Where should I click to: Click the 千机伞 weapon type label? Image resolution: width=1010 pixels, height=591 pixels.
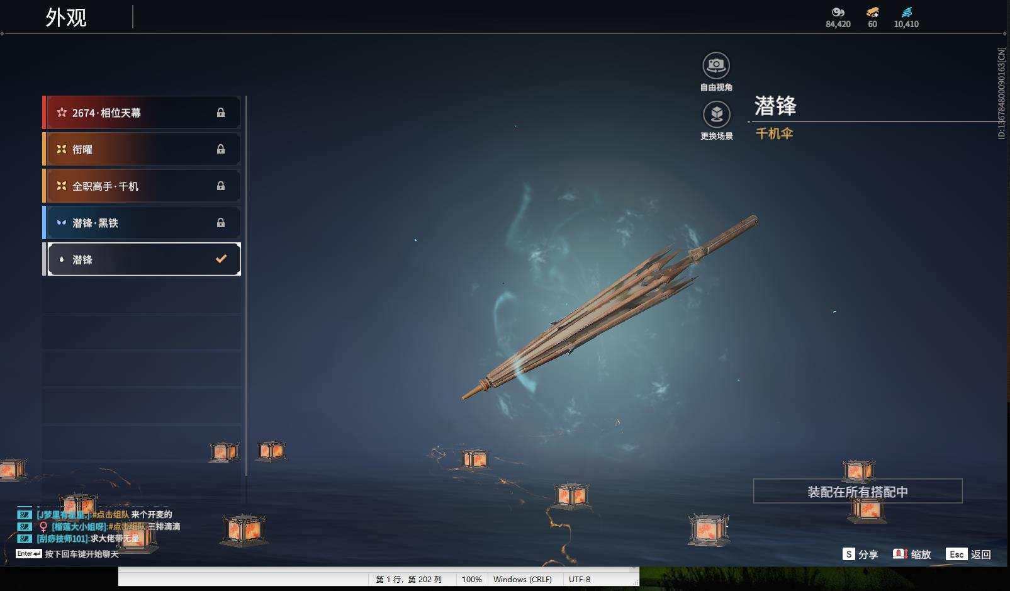coord(774,133)
